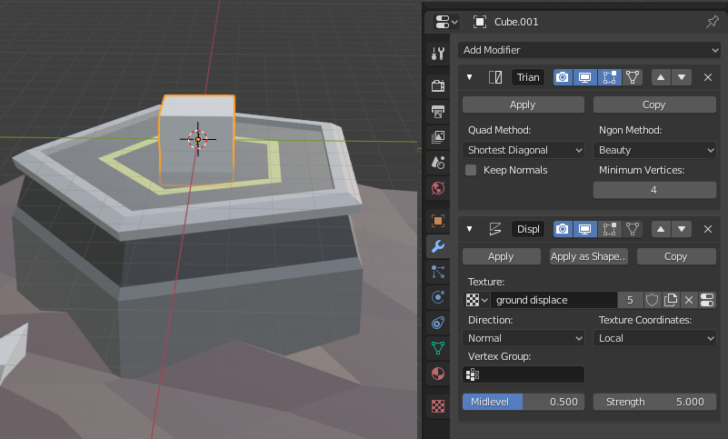
Task: Click the Triangulate modifier type icon
Action: (x=495, y=77)
